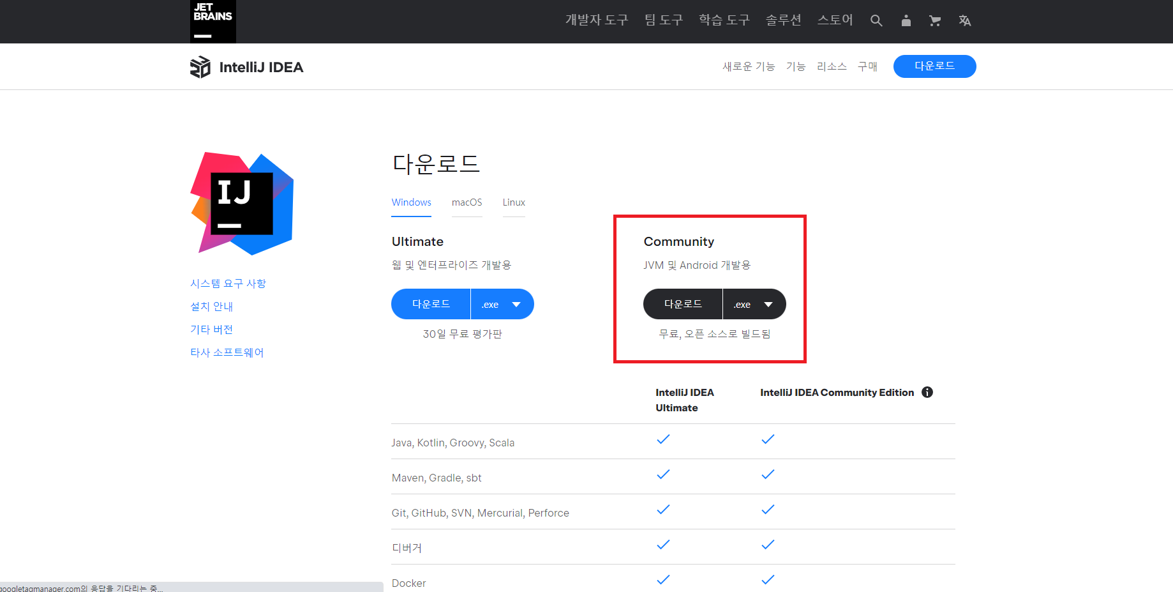
Task: Download the Community edition
Action: 683,304
